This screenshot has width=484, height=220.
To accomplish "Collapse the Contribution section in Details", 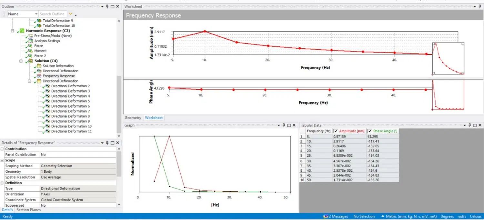I will [2, 149].
